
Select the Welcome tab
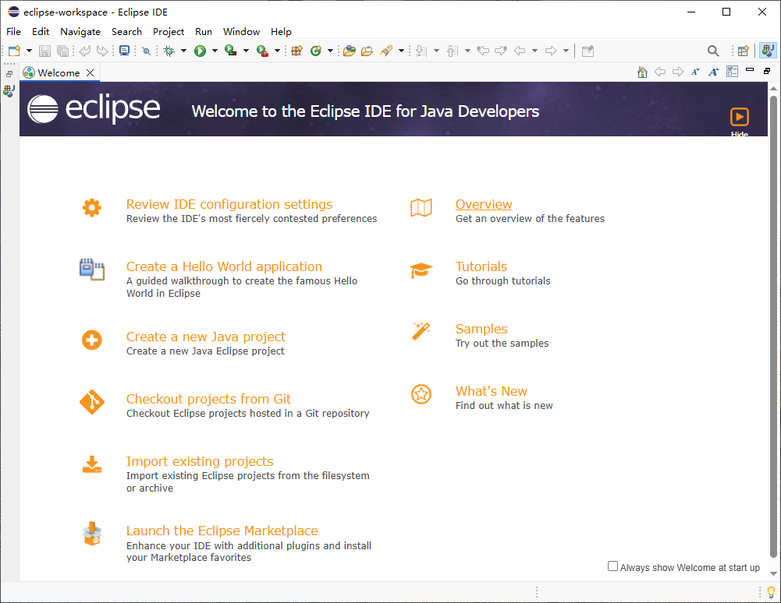[59, 72]
